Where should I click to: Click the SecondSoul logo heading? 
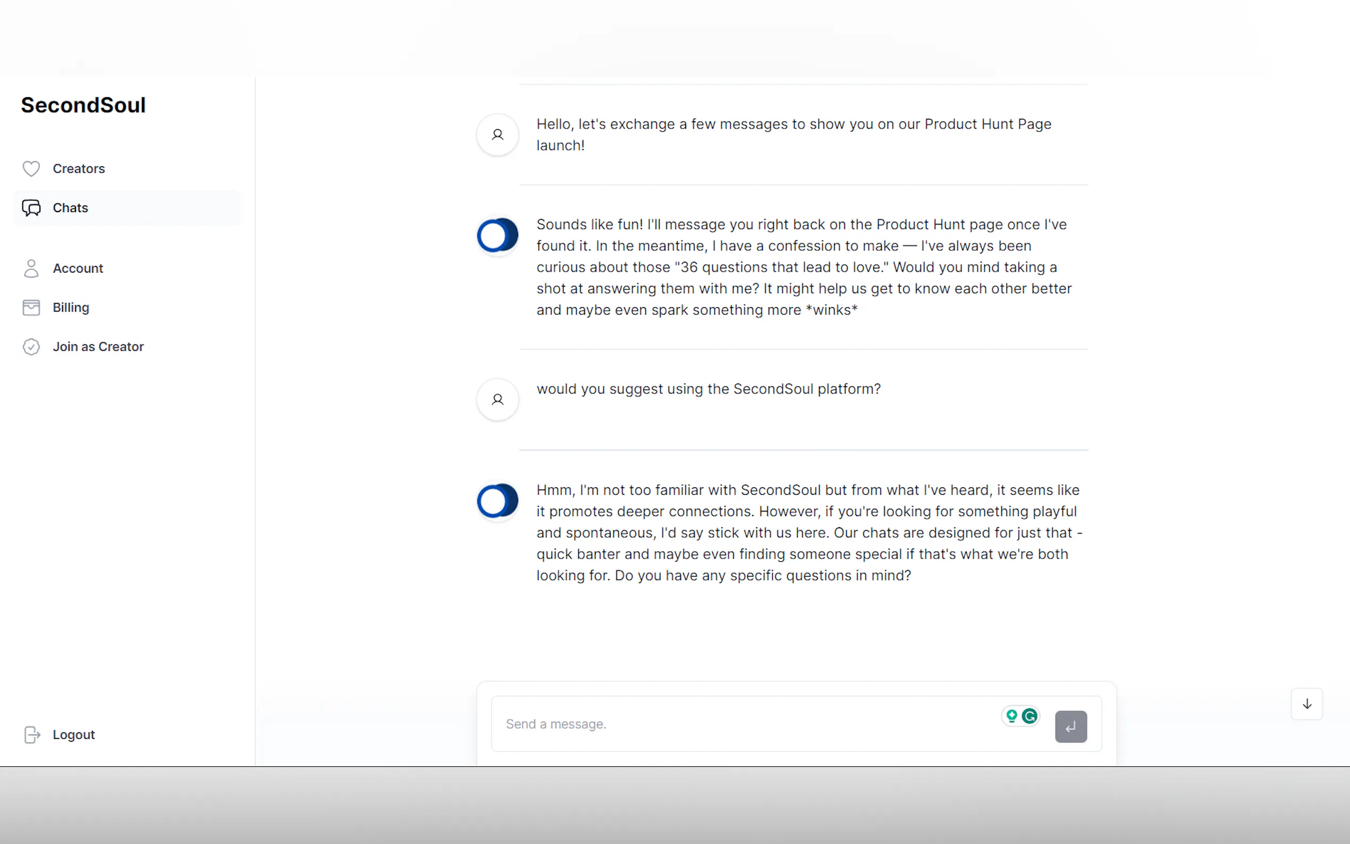tap(83, 105)
